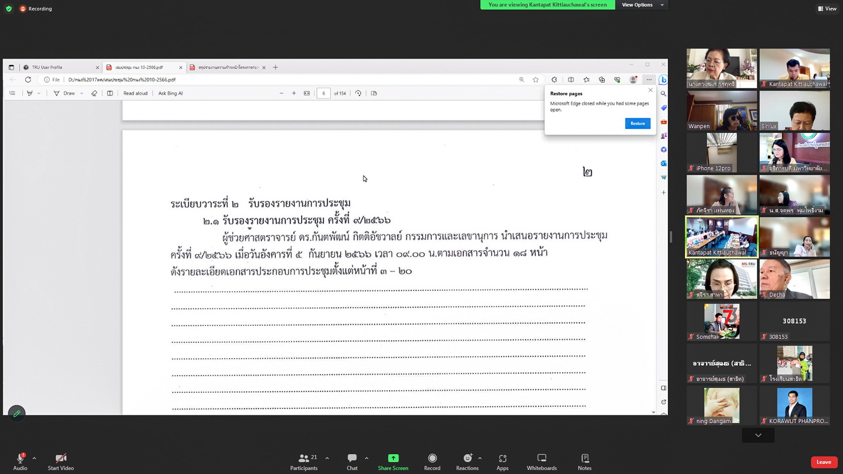Click the PDF Fit to width icon
The height and width of the screenshot is (474, 843).
coord(307,93)
